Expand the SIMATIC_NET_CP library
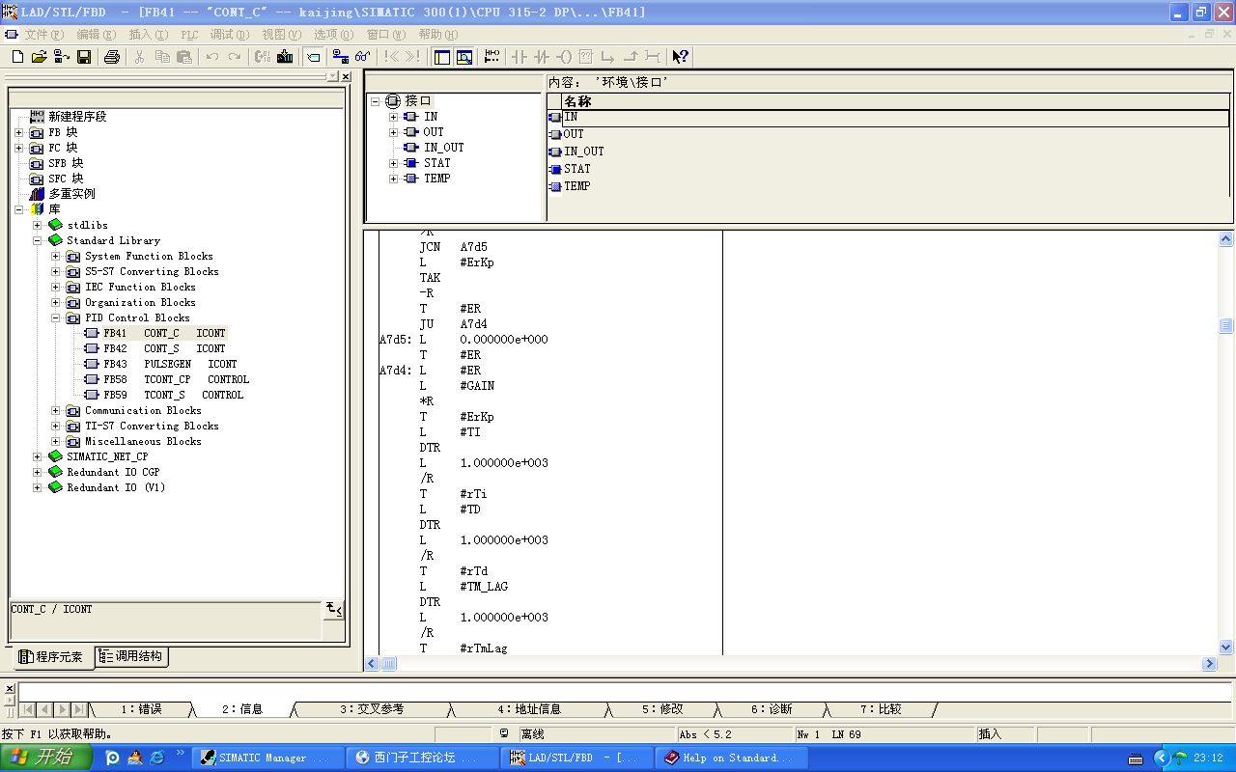This screenshot has height=772, width=1236. pos(37,456)
